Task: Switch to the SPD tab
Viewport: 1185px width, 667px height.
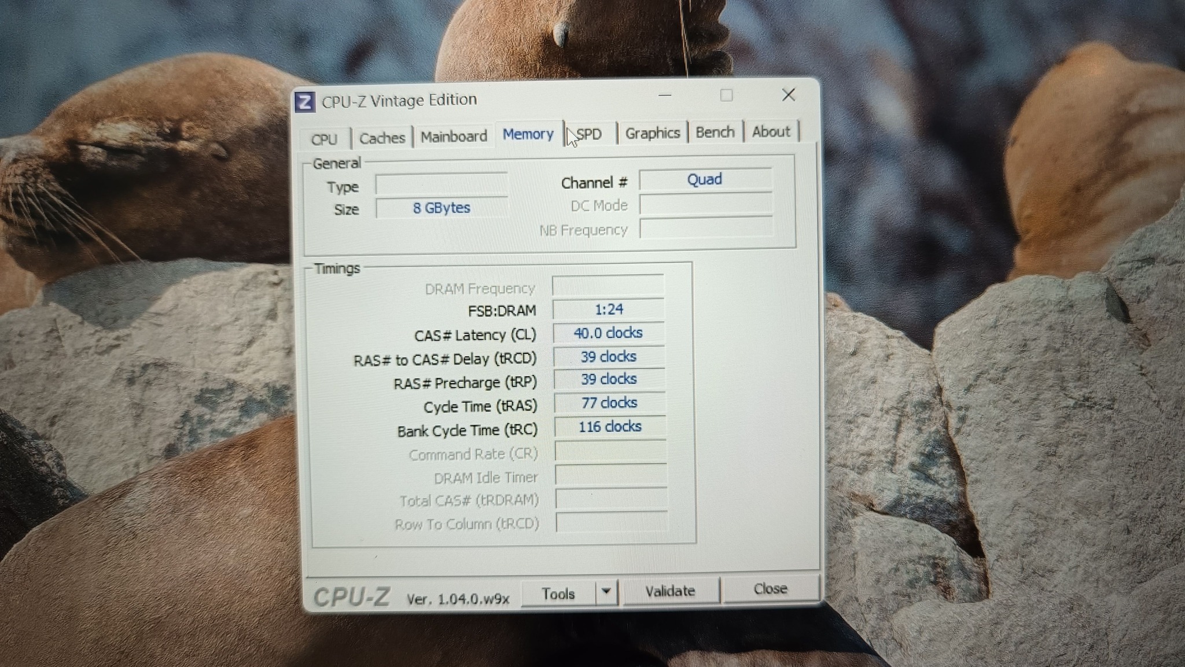Action: pos(589,134)
